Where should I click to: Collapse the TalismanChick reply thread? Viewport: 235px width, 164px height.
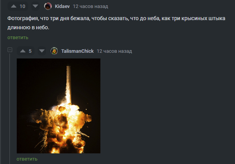click(x=10, y=50)
